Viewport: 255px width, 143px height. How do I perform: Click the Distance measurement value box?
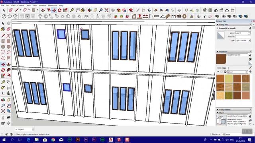[x=231, y=134]
